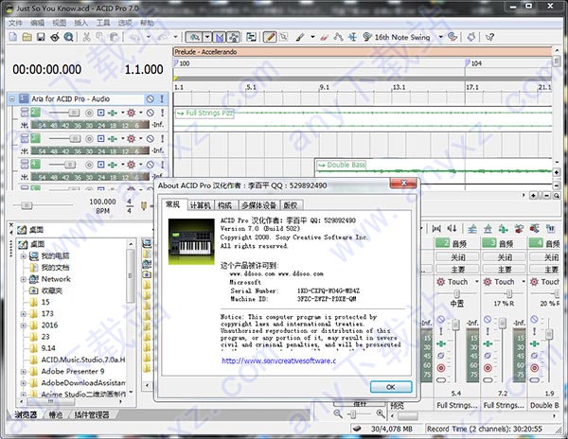The height and width of the screenshot is (439, 568).
Task: Expand the Network node in the explorer tree
Action: click(x=23, y=279)
